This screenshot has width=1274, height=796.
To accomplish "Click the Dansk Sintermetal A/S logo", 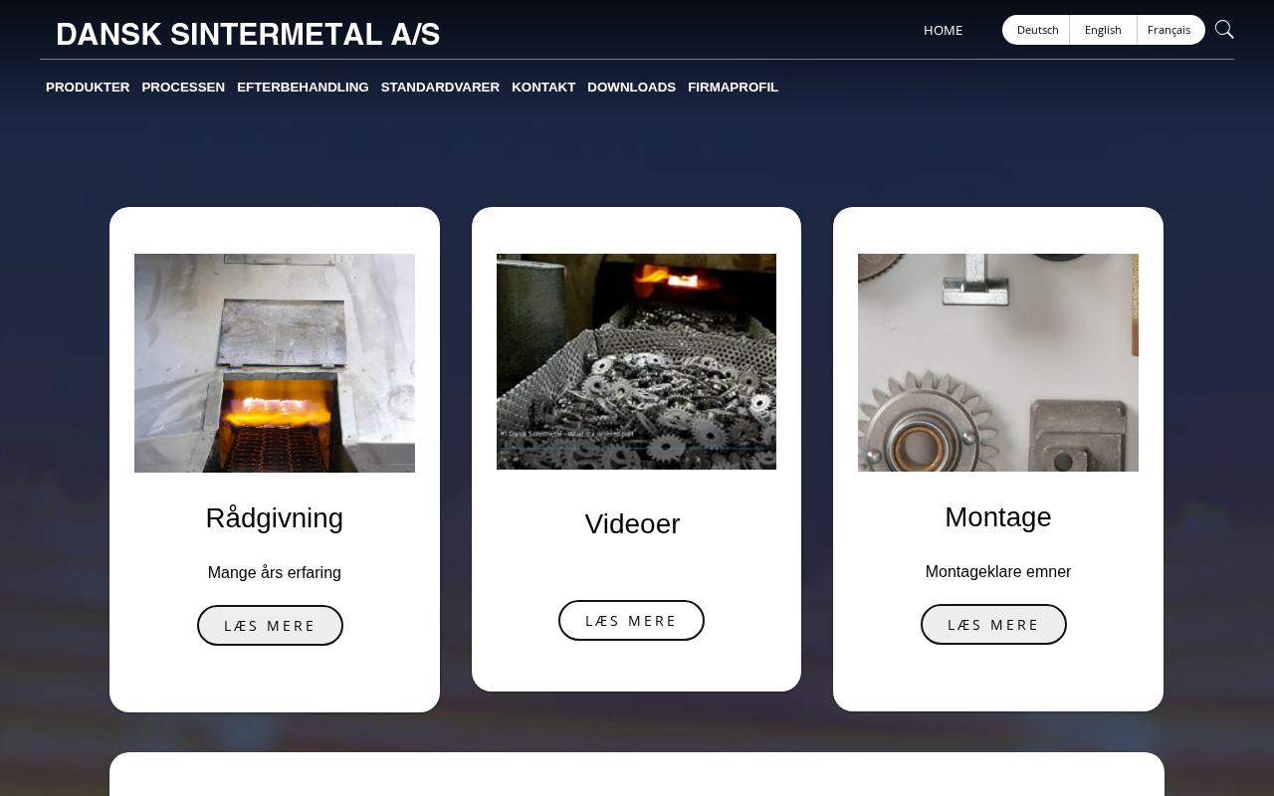I will [248, 34].
